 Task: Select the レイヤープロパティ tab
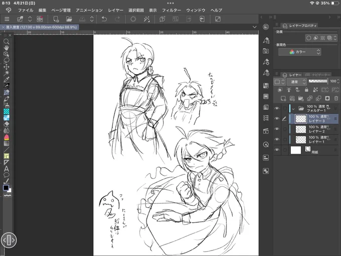300,26
